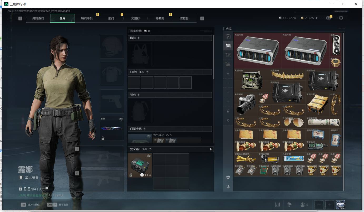Click the warehouse panel scrollbar
Image resolution: width=364 pixels, height=212 pixels.
pos(343,111)
